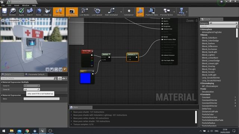Collapse the Atmosphere palette category

coord(201,29)
